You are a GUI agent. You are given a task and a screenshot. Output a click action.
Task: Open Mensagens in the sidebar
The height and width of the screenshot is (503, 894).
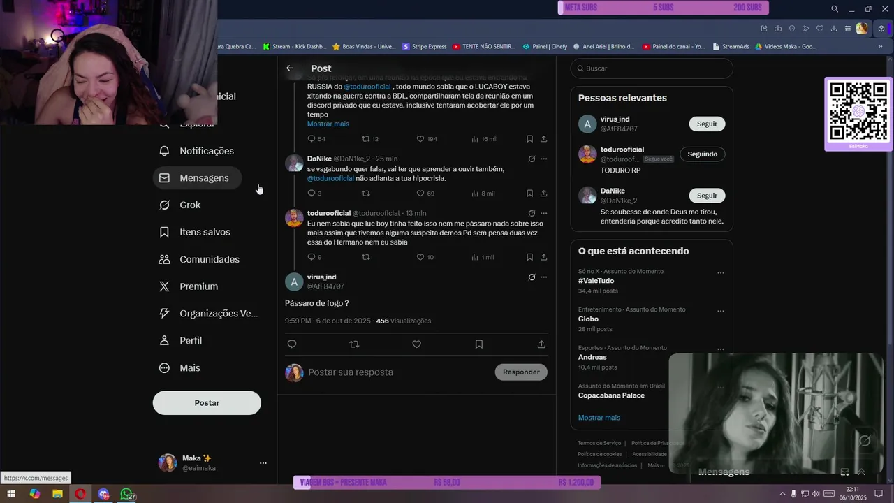pos(196,178)
